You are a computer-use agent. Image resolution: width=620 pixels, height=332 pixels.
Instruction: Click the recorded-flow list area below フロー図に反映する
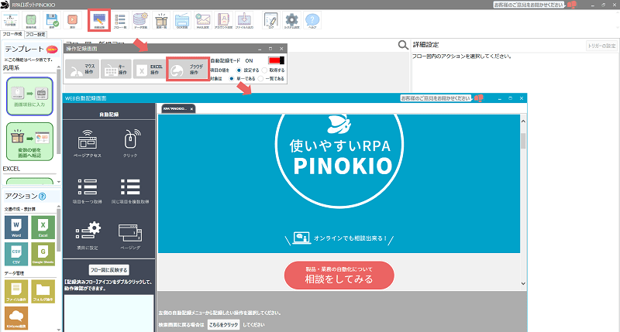[108, 313]
